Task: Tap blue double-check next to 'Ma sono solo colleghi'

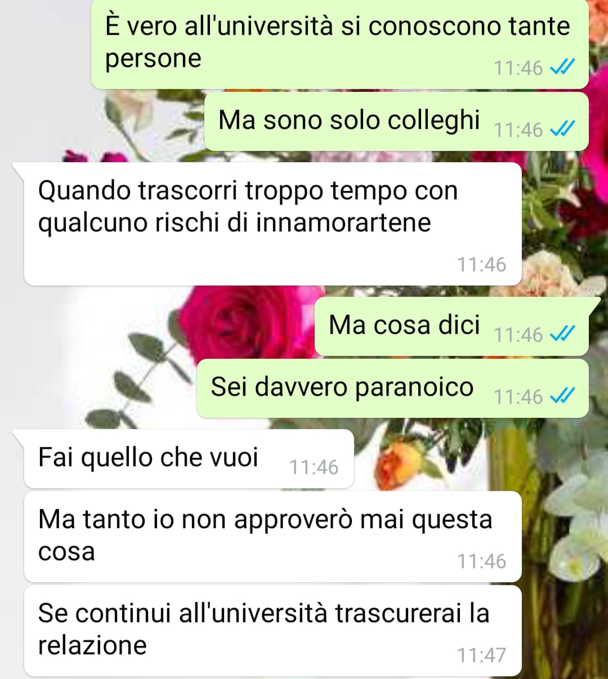Action: (561, 129)
